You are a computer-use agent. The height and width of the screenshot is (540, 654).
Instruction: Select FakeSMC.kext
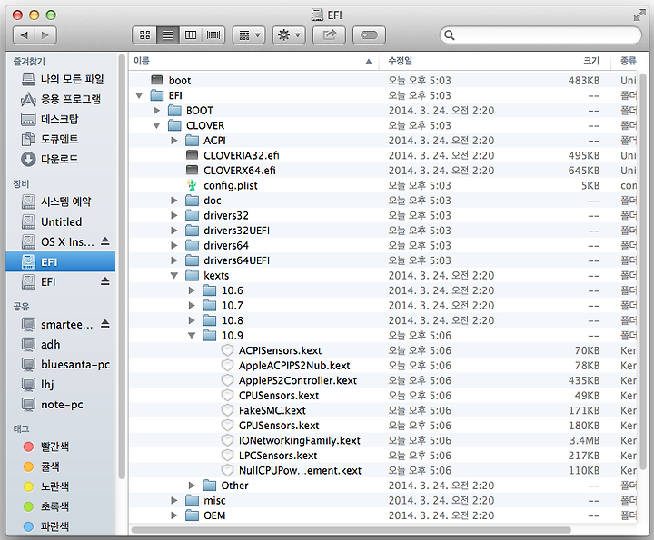coord(272,410)
